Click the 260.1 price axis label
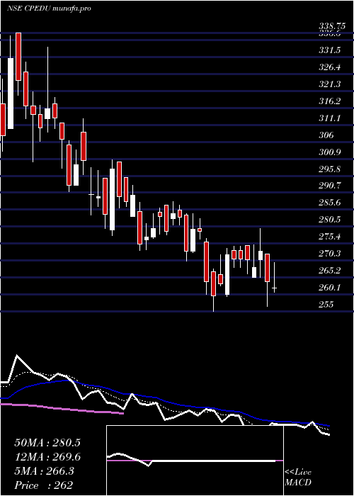354x496 pixels. (x=330, y=288)
